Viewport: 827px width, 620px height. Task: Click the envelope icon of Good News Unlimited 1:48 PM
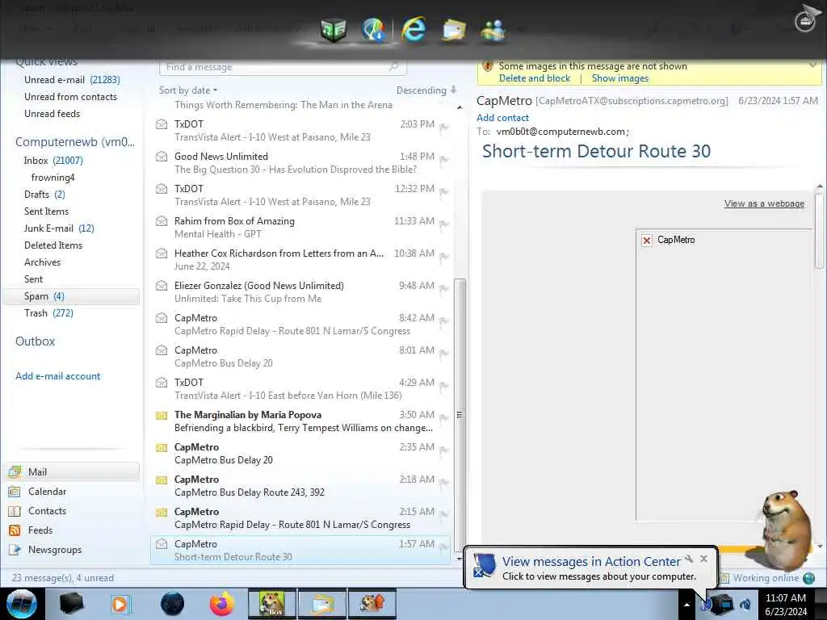(x=162, y=157)
